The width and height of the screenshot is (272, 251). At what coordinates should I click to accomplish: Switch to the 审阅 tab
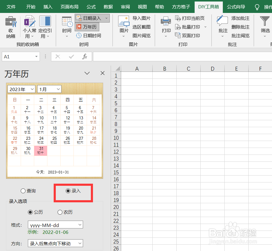(x=125, y=7)
